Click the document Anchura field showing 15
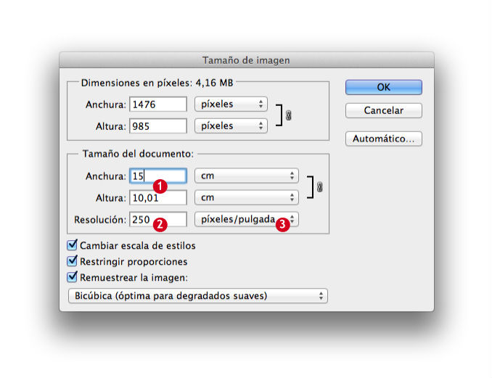Screen dimensions: 492x378 (x=158, y=176)
